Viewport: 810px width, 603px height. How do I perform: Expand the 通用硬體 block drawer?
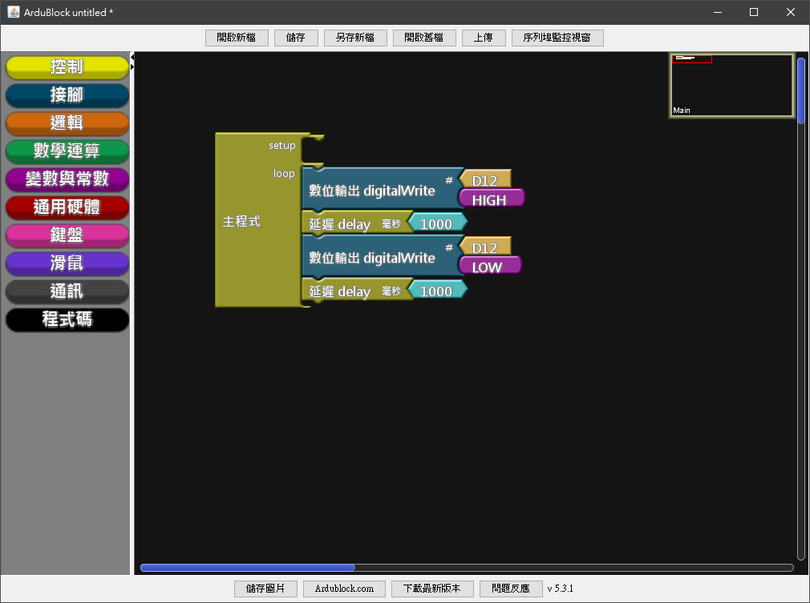pyautogui.click(x=67, y=207)
